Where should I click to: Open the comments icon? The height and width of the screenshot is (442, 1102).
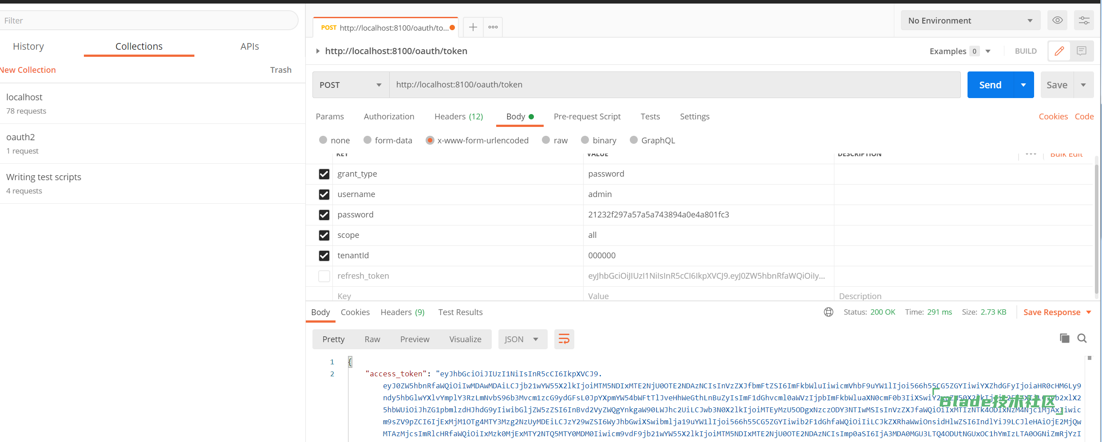tap(1082, 51)
